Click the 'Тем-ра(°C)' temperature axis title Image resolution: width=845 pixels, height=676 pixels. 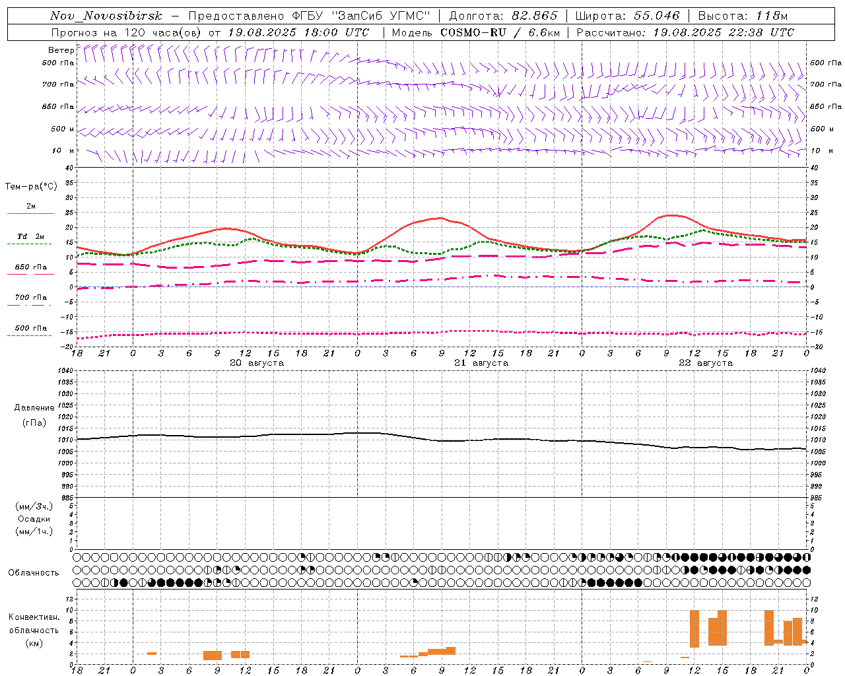[x=31, y=187]
